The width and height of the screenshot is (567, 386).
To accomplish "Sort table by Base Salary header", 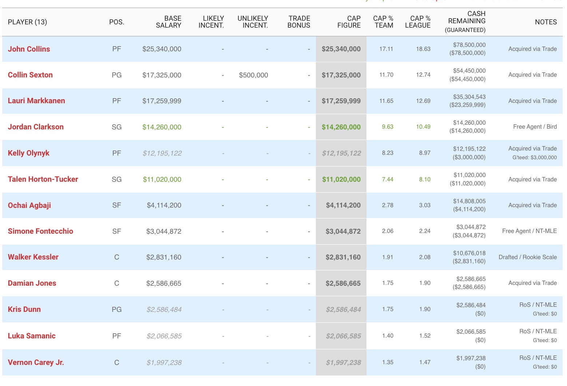I will pyautogui.click(x=168, y=22).
